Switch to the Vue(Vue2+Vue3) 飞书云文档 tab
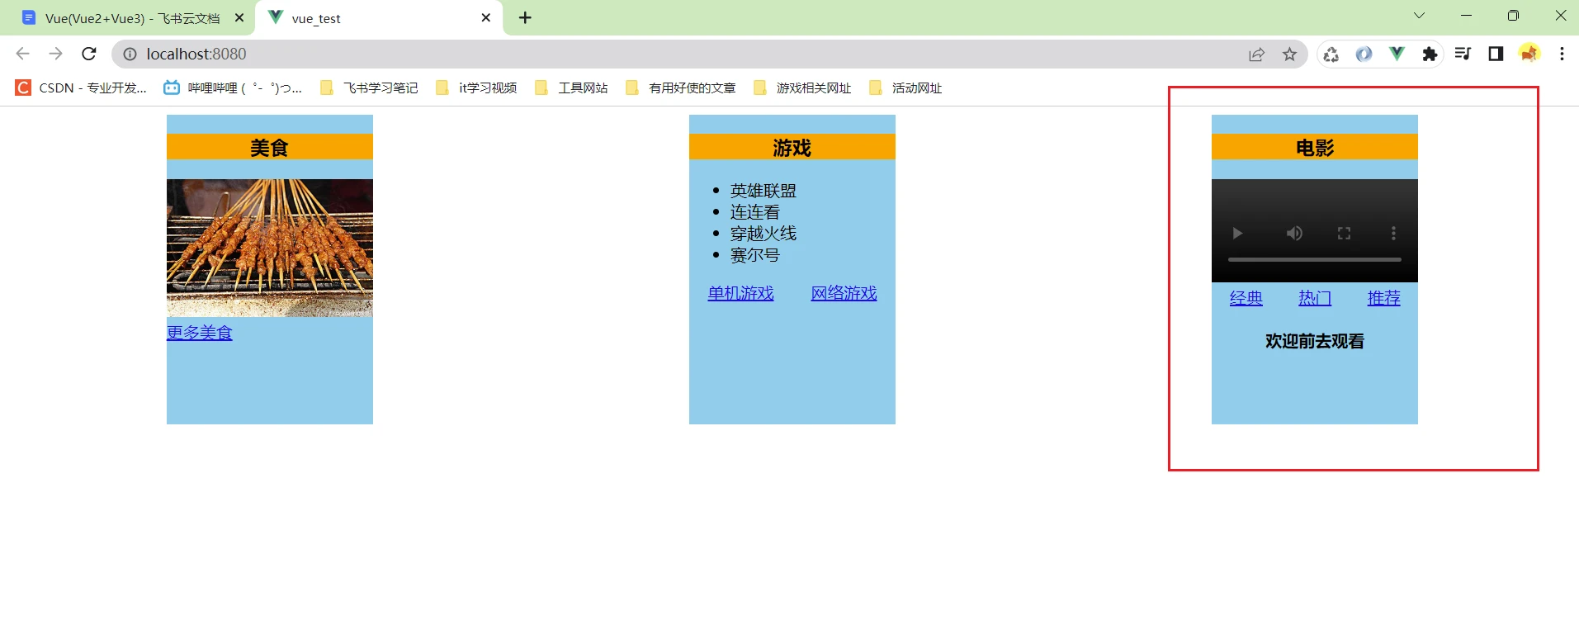Screen dimensions: 1579x620 point(132,18)
